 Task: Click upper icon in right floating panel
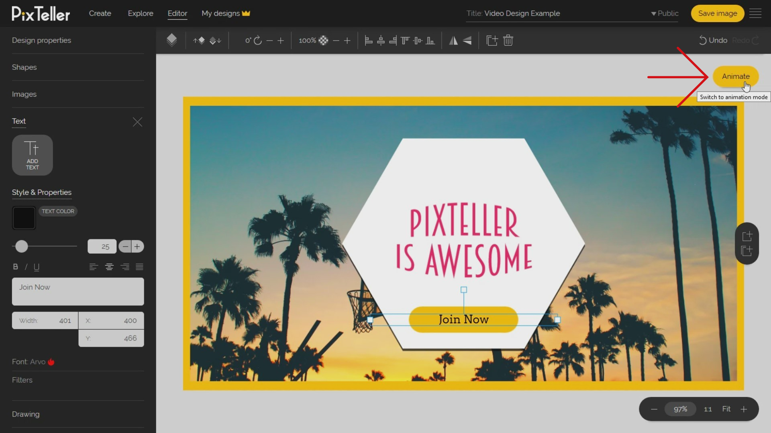click(747, 236)
